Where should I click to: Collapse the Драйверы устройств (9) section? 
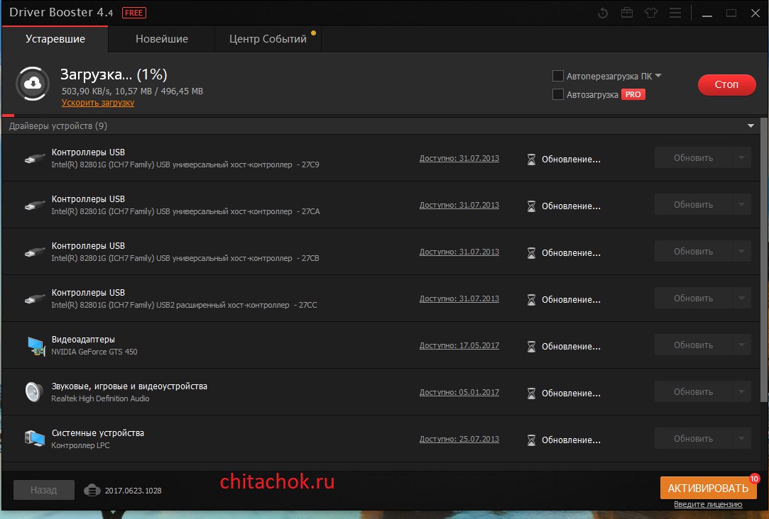[x=751, y=125]
